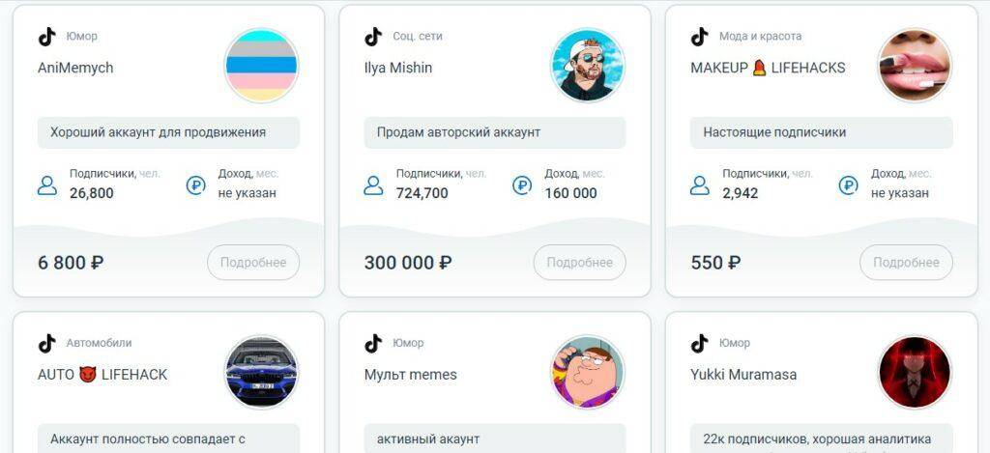This screenshot has height=453, width=990.
Task: Click subscribers person icon on AniMemych card
Action: [47, 185]
